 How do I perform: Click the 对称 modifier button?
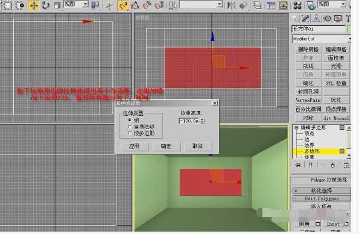[308, 118]
